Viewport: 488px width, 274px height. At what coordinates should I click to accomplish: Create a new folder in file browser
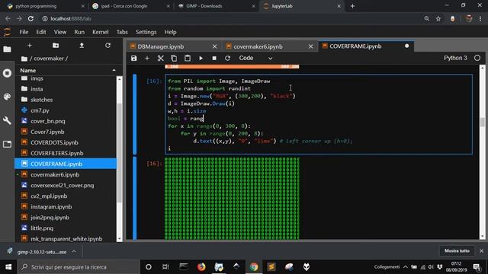(x=56, y=46)
